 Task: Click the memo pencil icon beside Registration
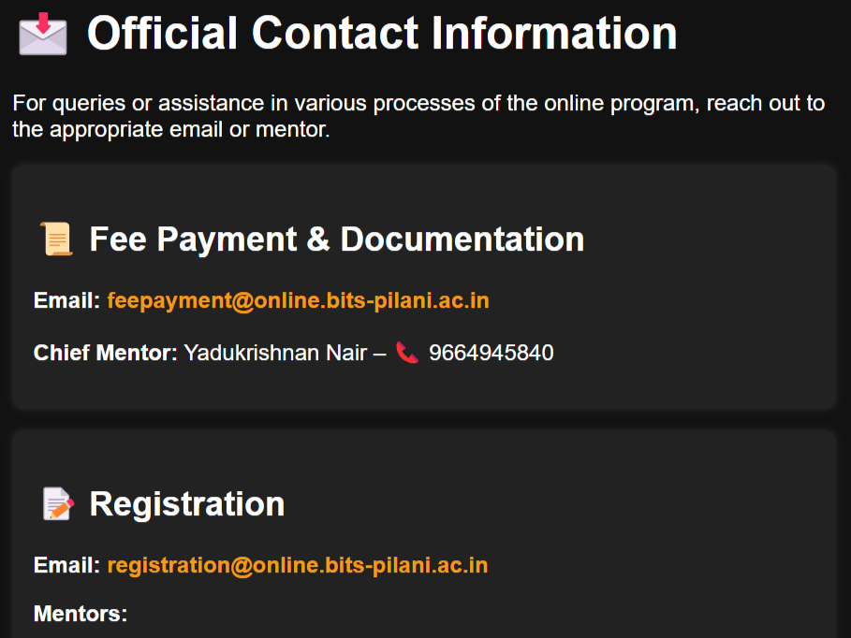click(58, 503)
